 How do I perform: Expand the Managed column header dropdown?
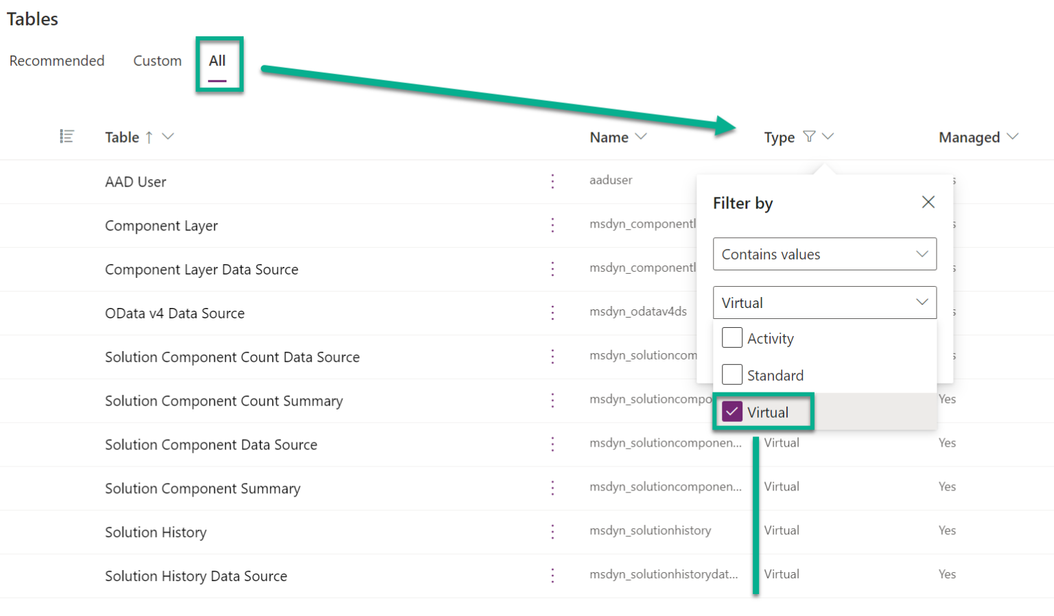(1014, 137)
